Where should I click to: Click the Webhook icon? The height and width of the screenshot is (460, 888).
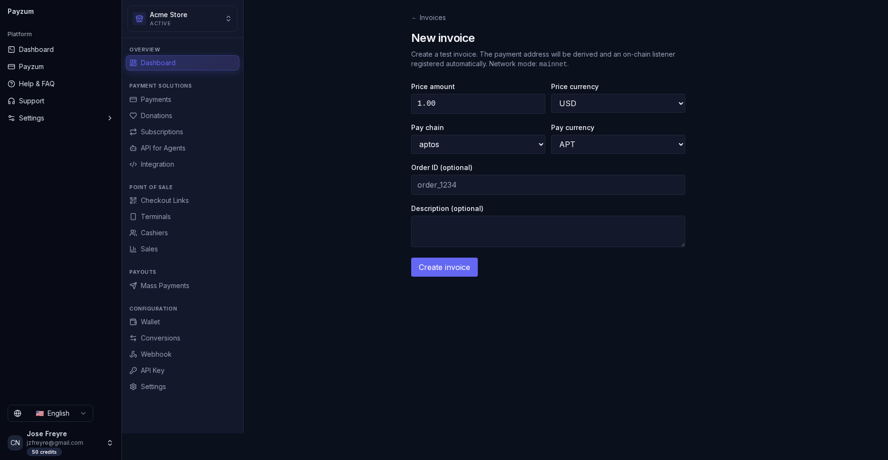tap(133, 354)
